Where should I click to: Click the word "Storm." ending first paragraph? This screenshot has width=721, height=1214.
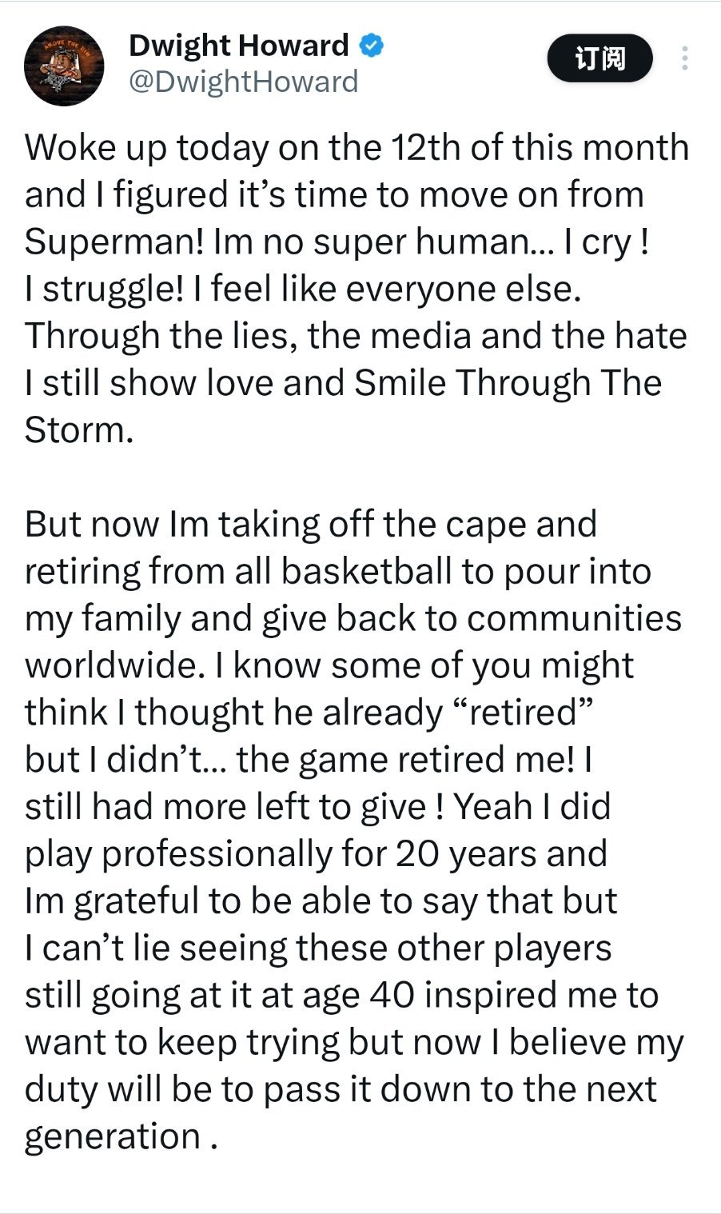[78, 430]
